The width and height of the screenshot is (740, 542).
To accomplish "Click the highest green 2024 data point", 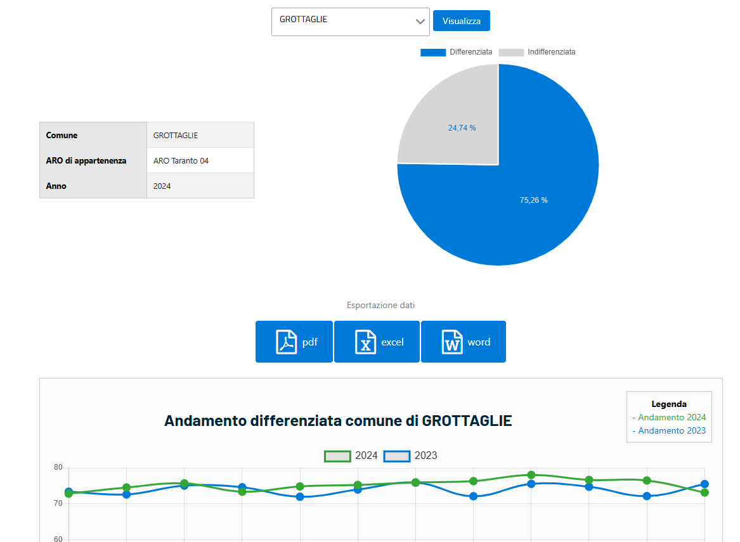I will (531, 475).
